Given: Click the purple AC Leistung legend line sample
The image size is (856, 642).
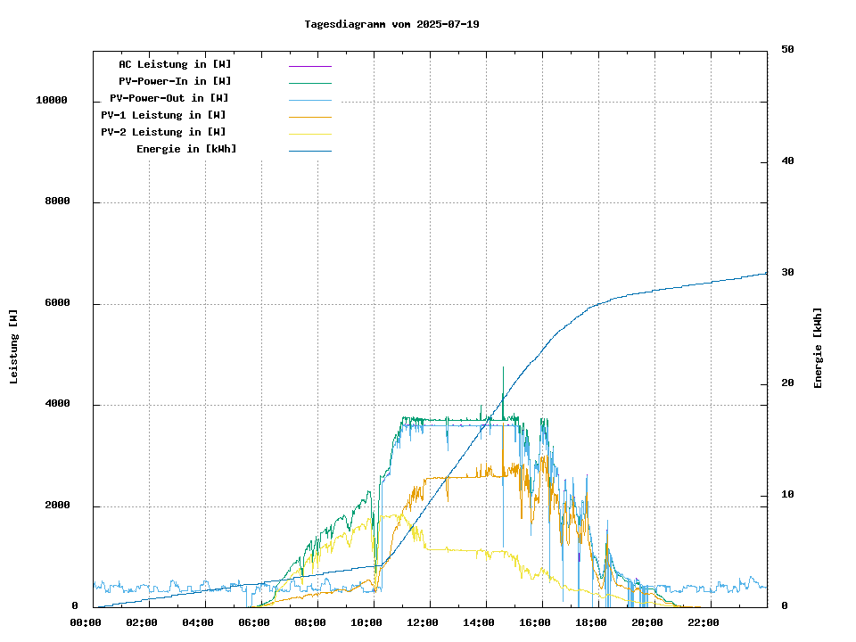Looking at the screenshot, I should pos(309,65).
